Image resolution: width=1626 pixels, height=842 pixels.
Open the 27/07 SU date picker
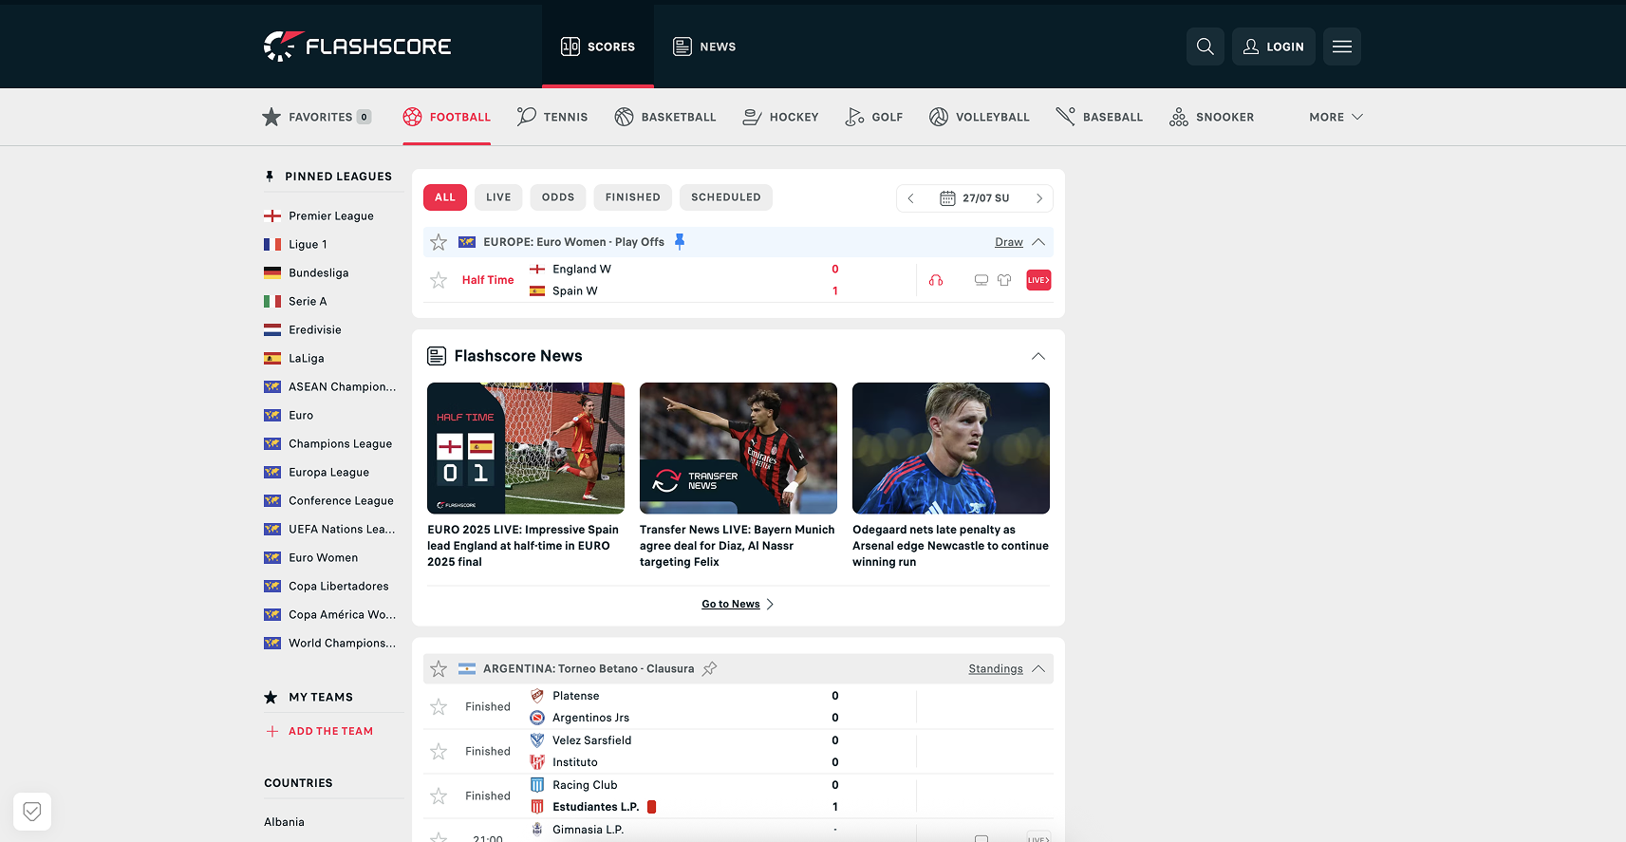pyautogui.click(x=975, y=198)
